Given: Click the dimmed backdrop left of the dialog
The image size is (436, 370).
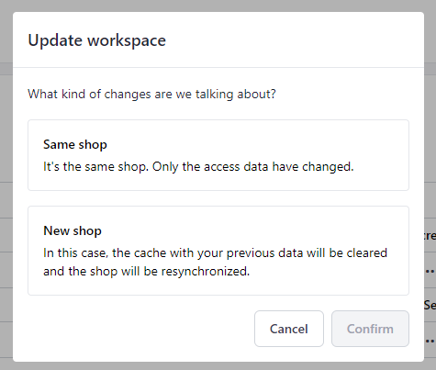Looking at the screenshot, I should click(6, 184).
